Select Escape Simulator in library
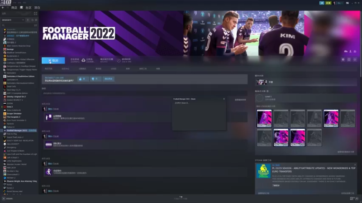The height and width of the screenshot is (203, 362). click(x=14, y=114)
